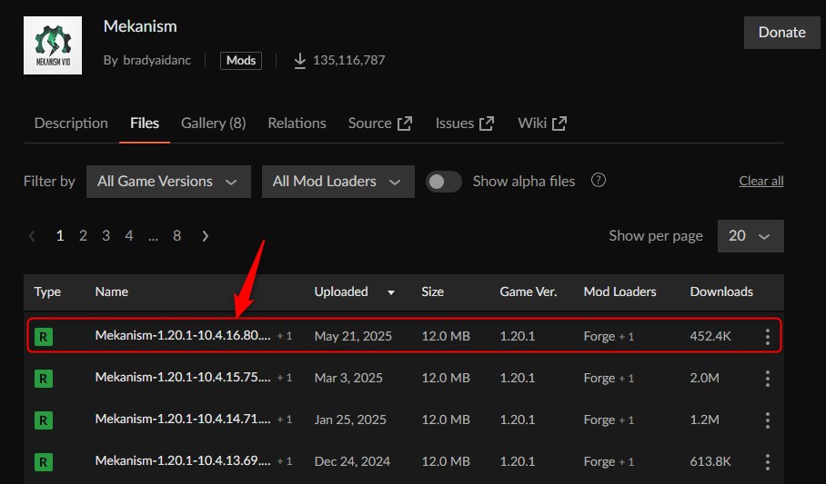Screen dimensions: 826x484
Task: Go to previous page with left chevron
Action: click(32, 236)
